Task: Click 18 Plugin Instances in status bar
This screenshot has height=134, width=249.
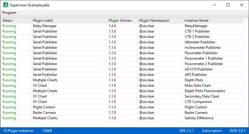Action: [x=18, y=131]
